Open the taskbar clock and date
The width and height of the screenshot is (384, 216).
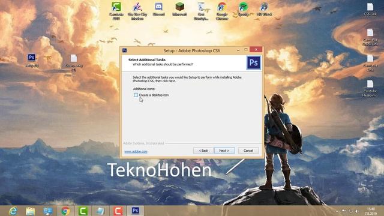click(x=371, y=211)
